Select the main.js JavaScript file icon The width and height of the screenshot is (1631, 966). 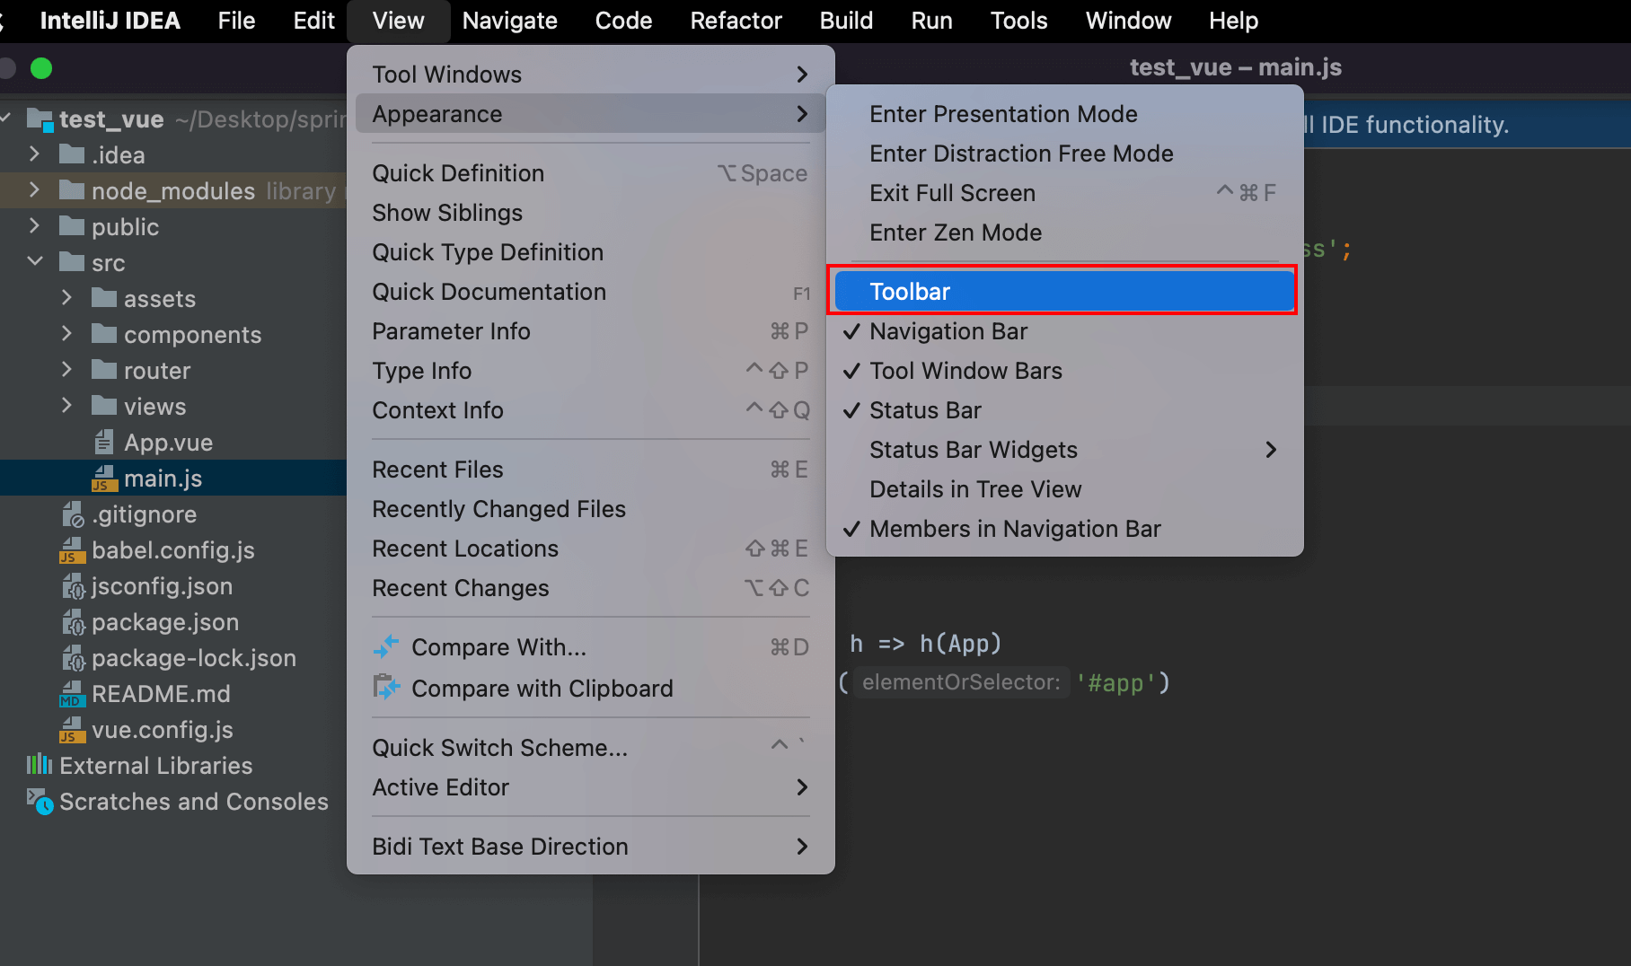tap(104, 479)
